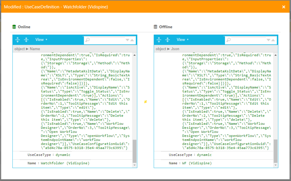Image resolution: width=291 pixels, height=181 pixels.
Task: Click collapse all icon in Offline panel
Action: pos(167,40)
